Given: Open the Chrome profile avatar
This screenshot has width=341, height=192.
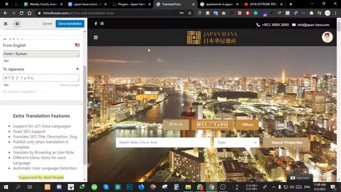Looking at the screenshot, I should (x=327, y=13).
